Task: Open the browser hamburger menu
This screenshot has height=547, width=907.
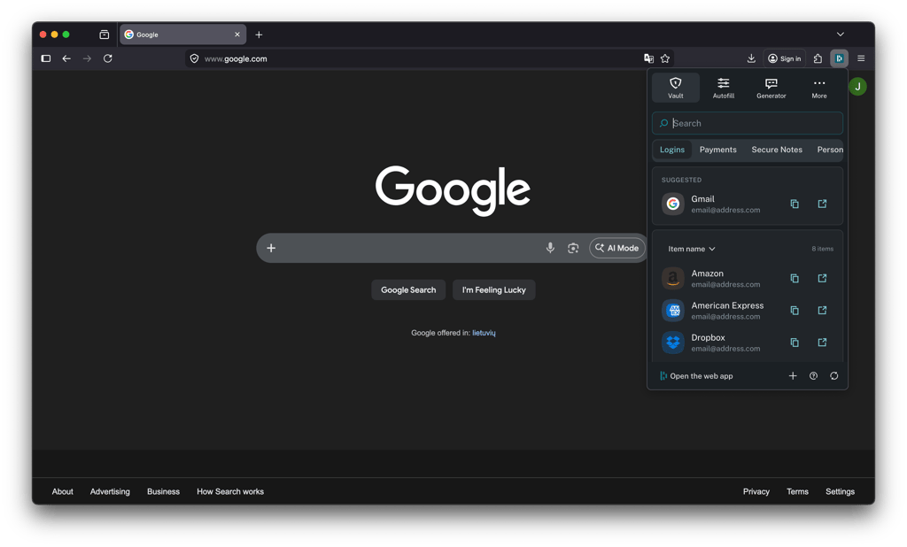Action: click(x=861, y=58)
